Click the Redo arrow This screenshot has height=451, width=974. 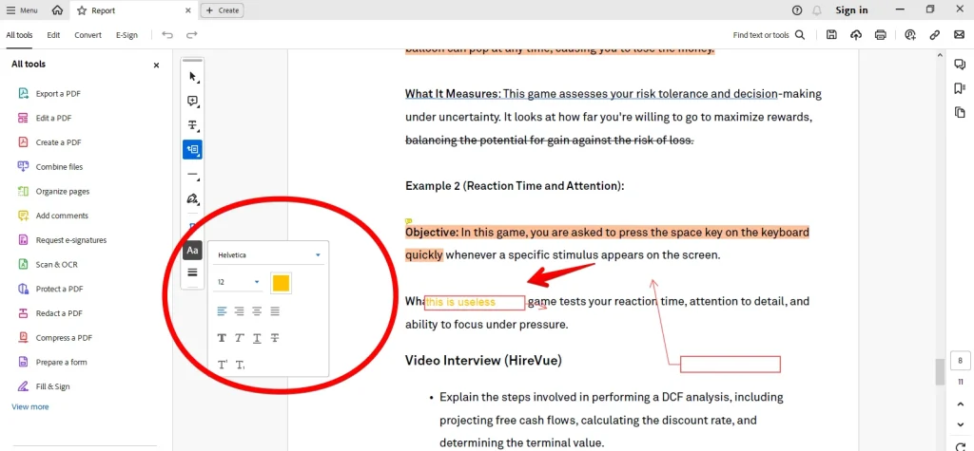click(x=192, y=35)
